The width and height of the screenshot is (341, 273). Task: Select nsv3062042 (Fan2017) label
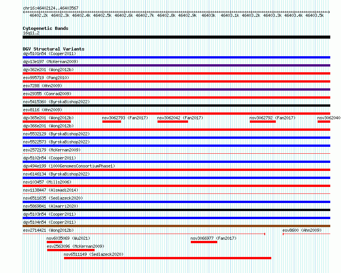tap(180, 118)
